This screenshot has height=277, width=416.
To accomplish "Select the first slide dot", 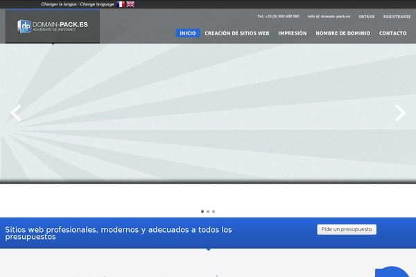I will click(x=202, y=211).
